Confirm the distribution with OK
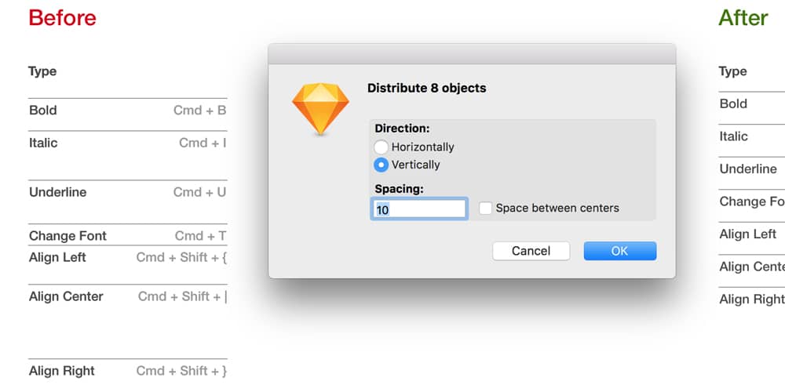This screenshot has height=392, width=785. pos(619,251)
